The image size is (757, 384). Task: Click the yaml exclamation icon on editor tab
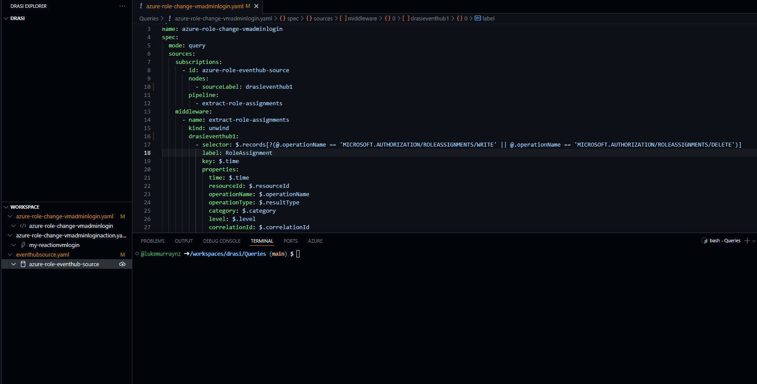click(x=141, y=6)
